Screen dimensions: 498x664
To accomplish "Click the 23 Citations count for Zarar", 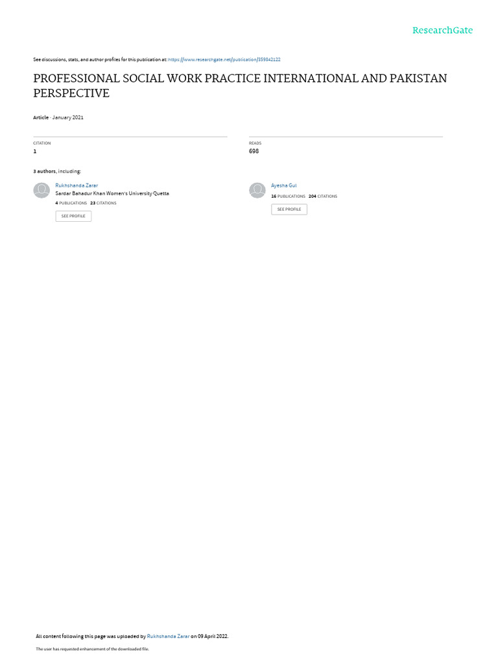I will click(x=103, y=203).
